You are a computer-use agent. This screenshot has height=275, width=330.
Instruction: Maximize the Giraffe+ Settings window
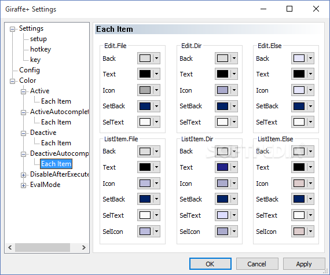coord(289,9)
